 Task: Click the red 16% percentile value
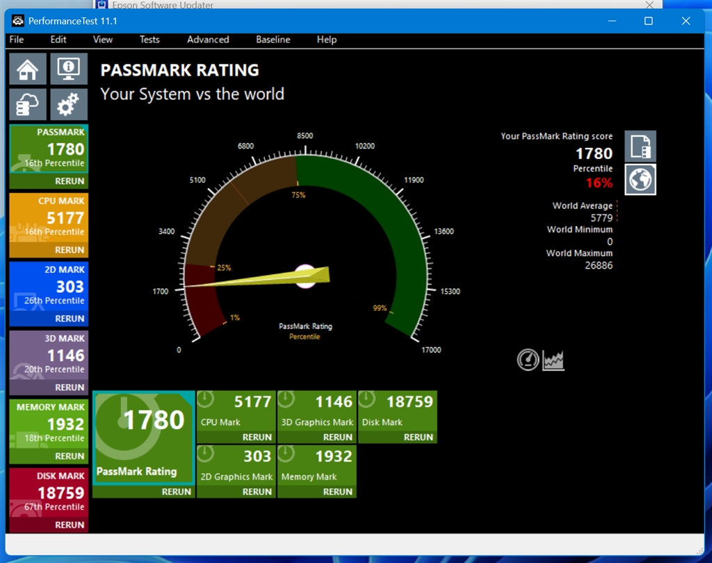tap(599, 183)
